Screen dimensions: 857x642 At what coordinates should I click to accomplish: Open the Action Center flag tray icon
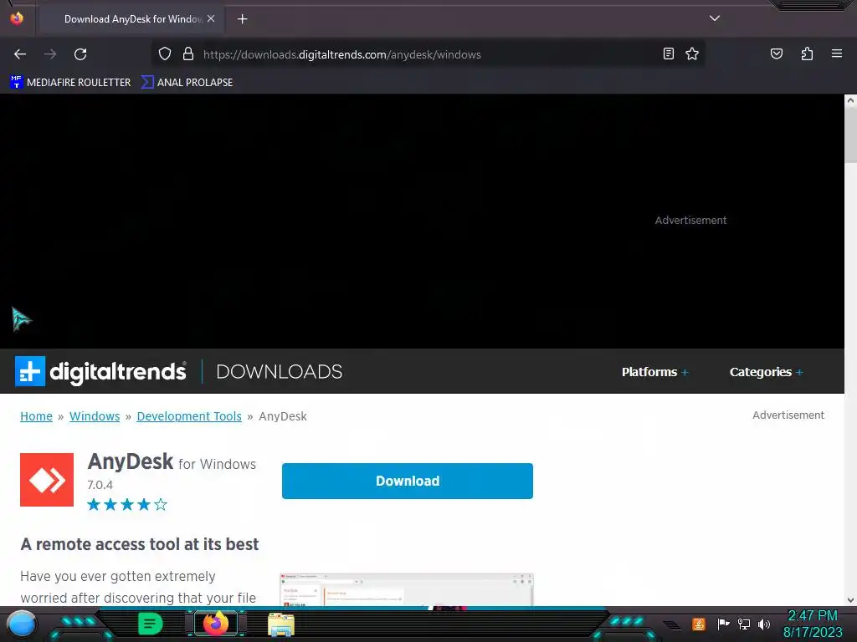[x=723, y=624]
